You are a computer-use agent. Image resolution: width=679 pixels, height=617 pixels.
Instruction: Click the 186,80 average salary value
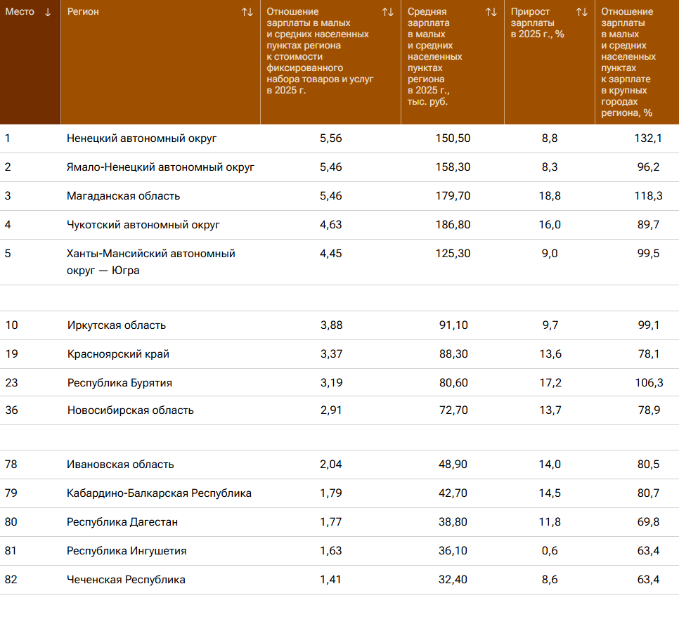(453, 225)
